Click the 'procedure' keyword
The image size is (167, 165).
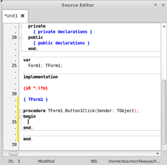pyautogui.click(x=34, y=111)
